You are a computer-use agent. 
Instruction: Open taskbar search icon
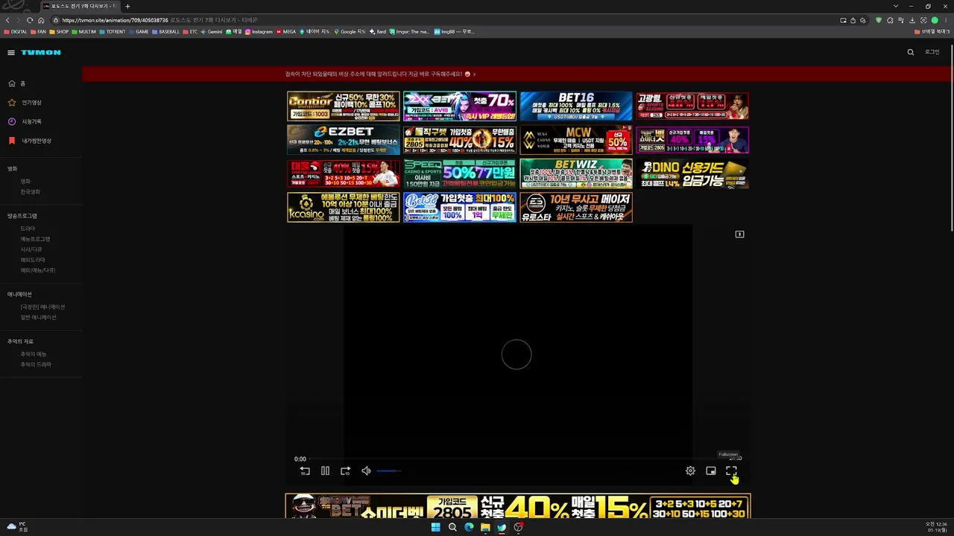(452, 527)
